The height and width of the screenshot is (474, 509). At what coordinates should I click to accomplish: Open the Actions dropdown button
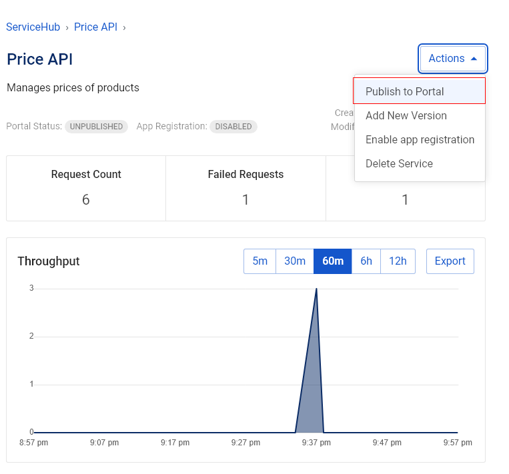(x=453, y=59)
